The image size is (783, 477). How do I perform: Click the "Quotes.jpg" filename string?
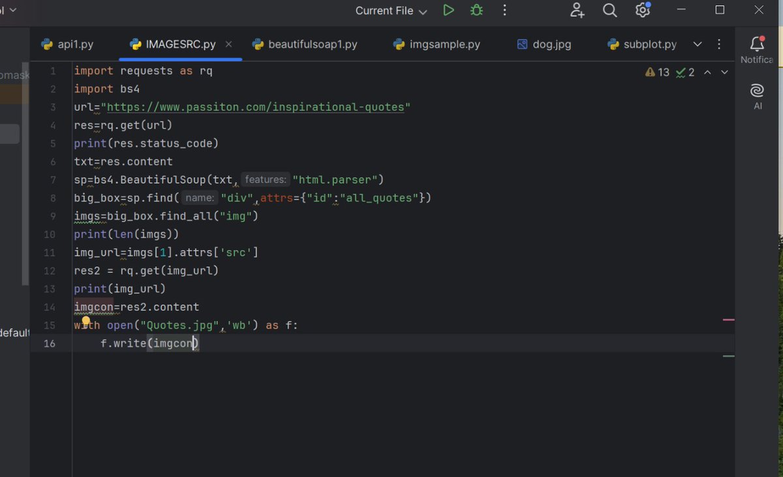tap(179, 325)
